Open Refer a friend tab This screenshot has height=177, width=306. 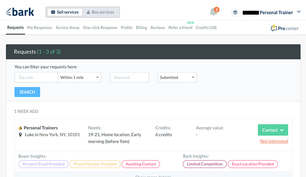[x=180, y=28]
